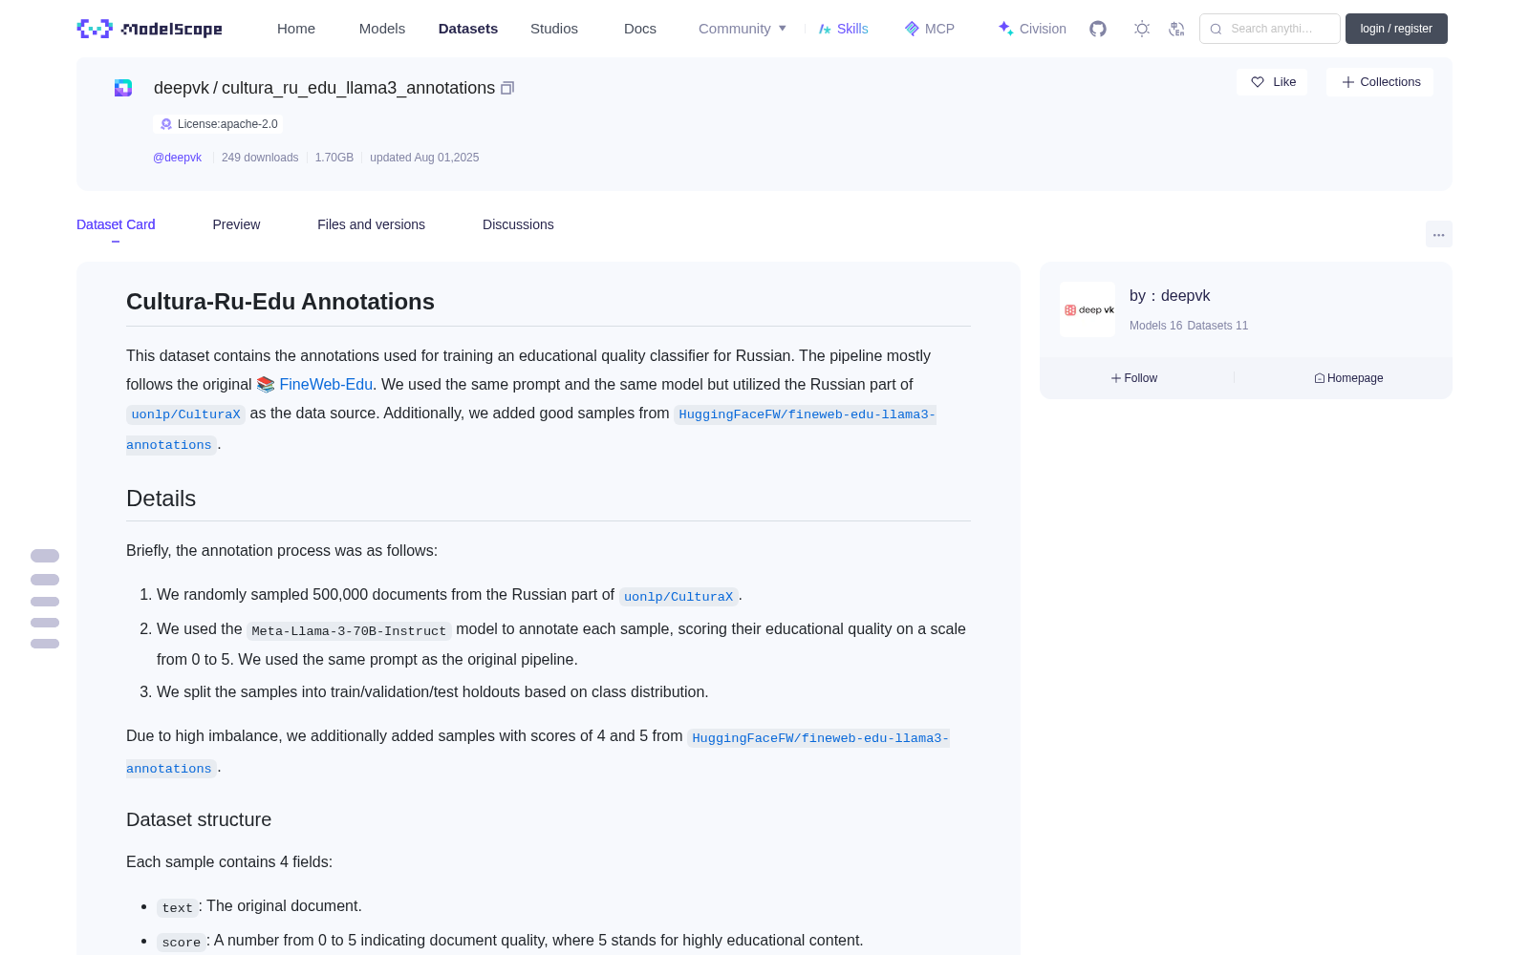Click '249 downloads' text
This screenshot has width=1529, height=955.
(260, 158)
